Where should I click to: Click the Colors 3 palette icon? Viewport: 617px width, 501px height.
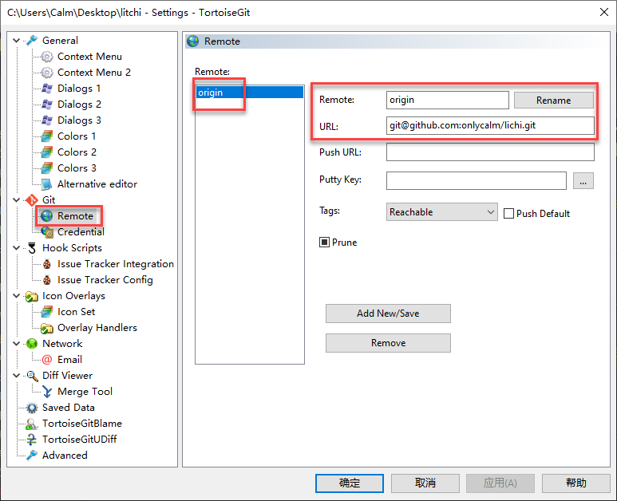click(47, 168)
